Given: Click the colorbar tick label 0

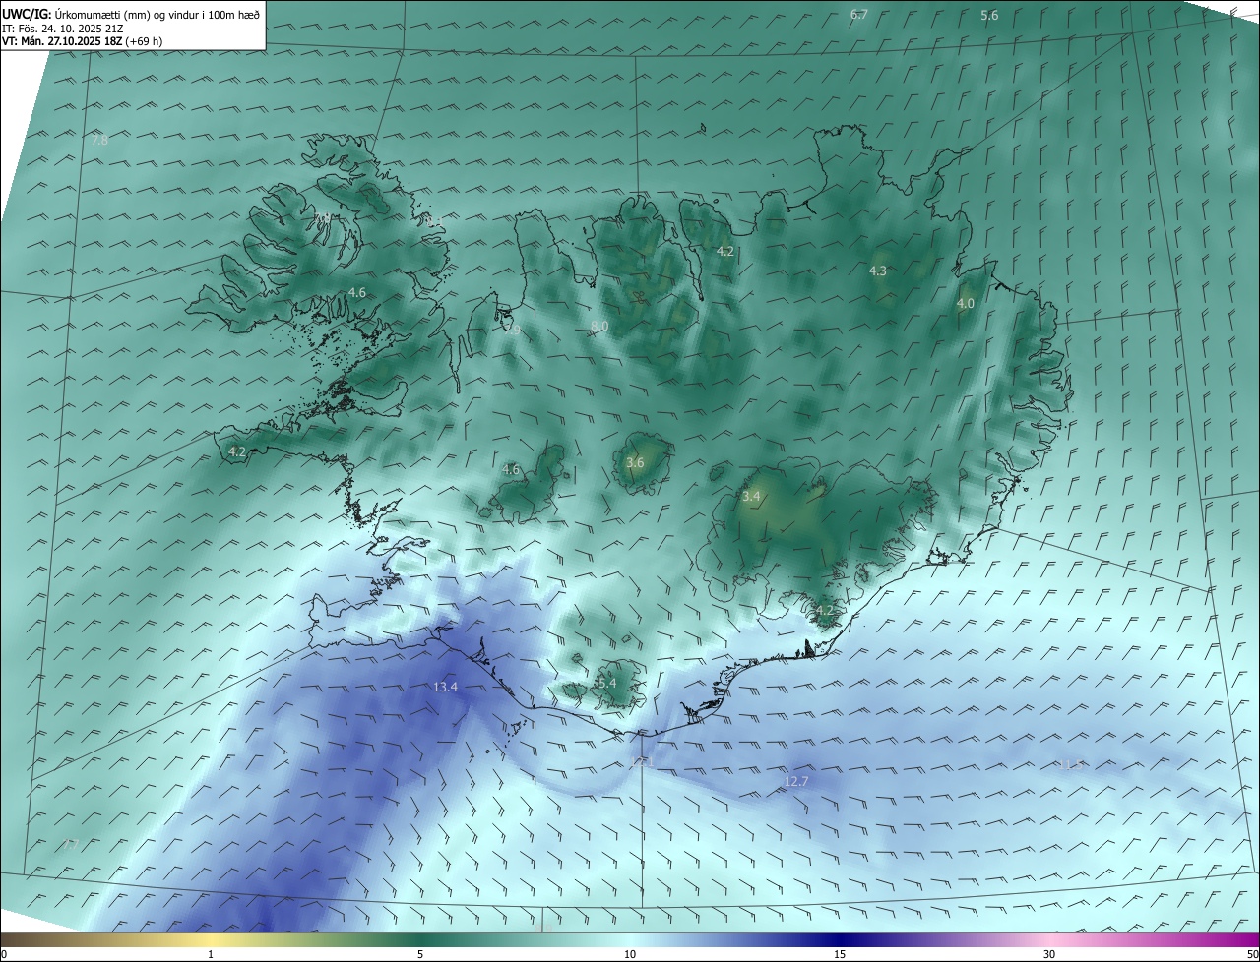Looking at the screenshot, I should click(x=4, y=954).
